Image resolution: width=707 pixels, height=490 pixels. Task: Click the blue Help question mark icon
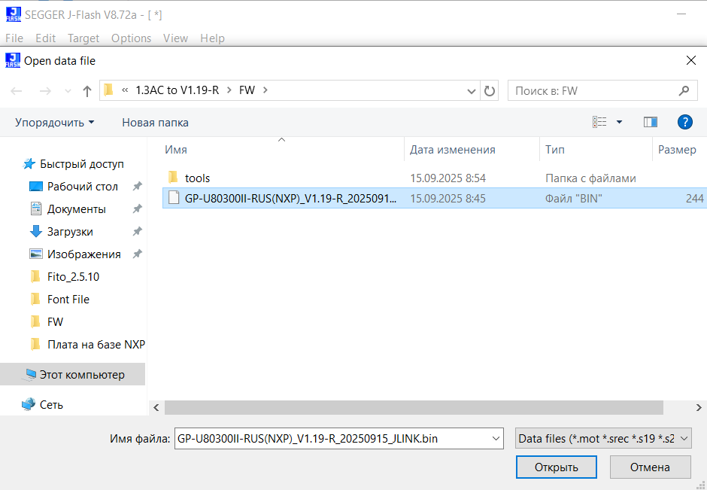click(x=684, y=121)
